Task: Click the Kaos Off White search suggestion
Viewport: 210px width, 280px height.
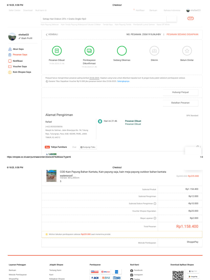Action: point(163,24)
